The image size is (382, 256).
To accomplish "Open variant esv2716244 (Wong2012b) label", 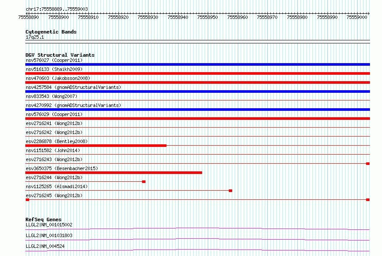I will pyautogui.click(x=54, y=177).
